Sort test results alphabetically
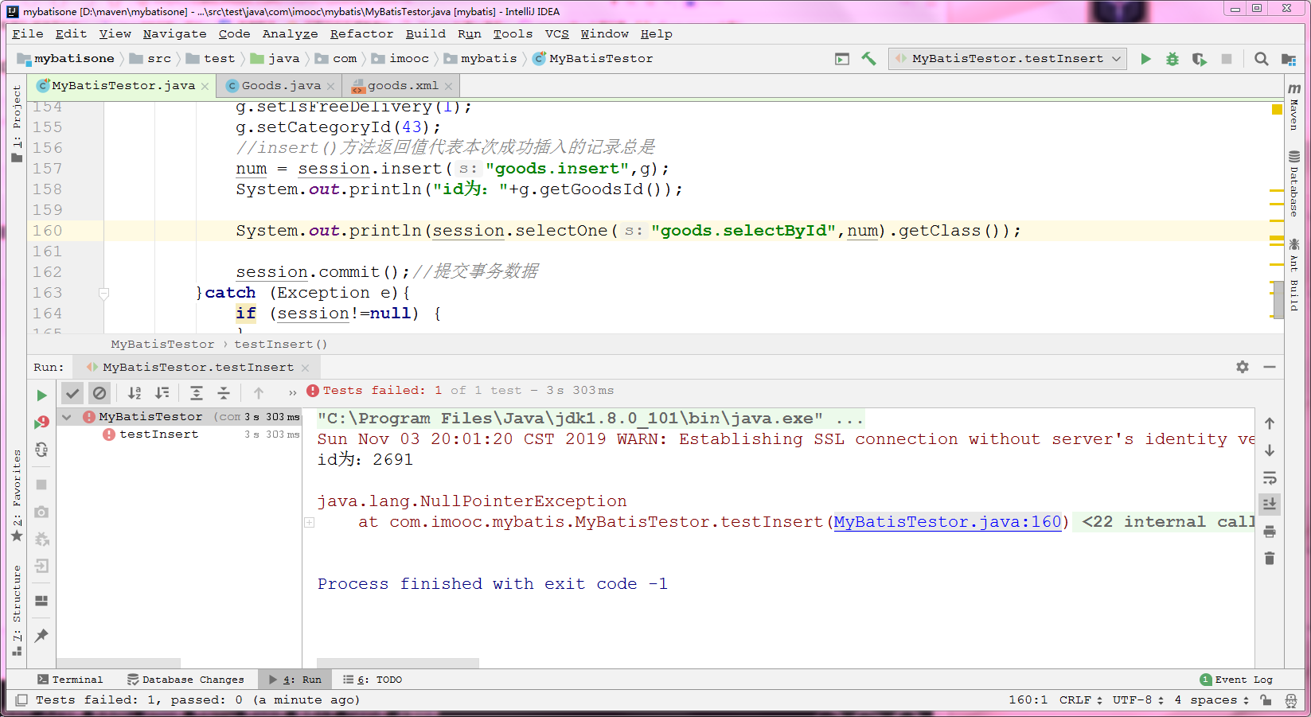The width and height of the screenshot is (1311, 717). point(135,392)
